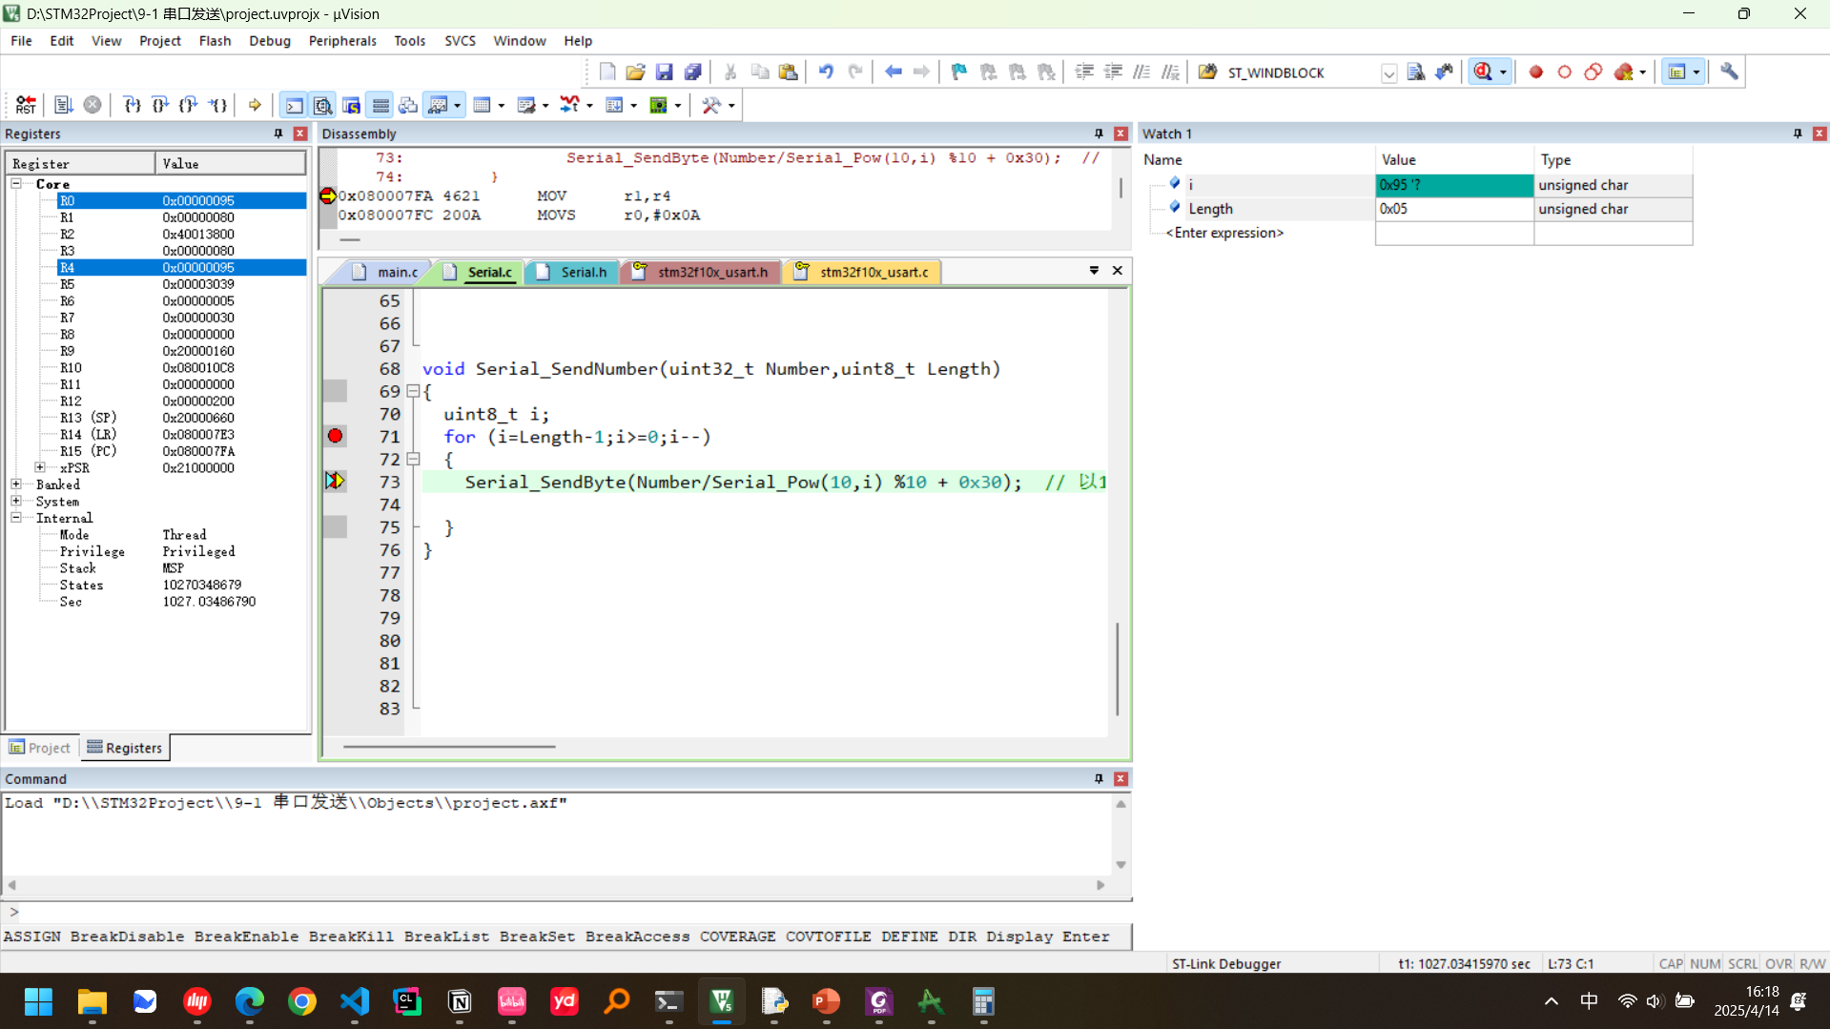Expand the xPSR register node
This screenshot has height=1029, width=1830.
(x=40, y=468)
